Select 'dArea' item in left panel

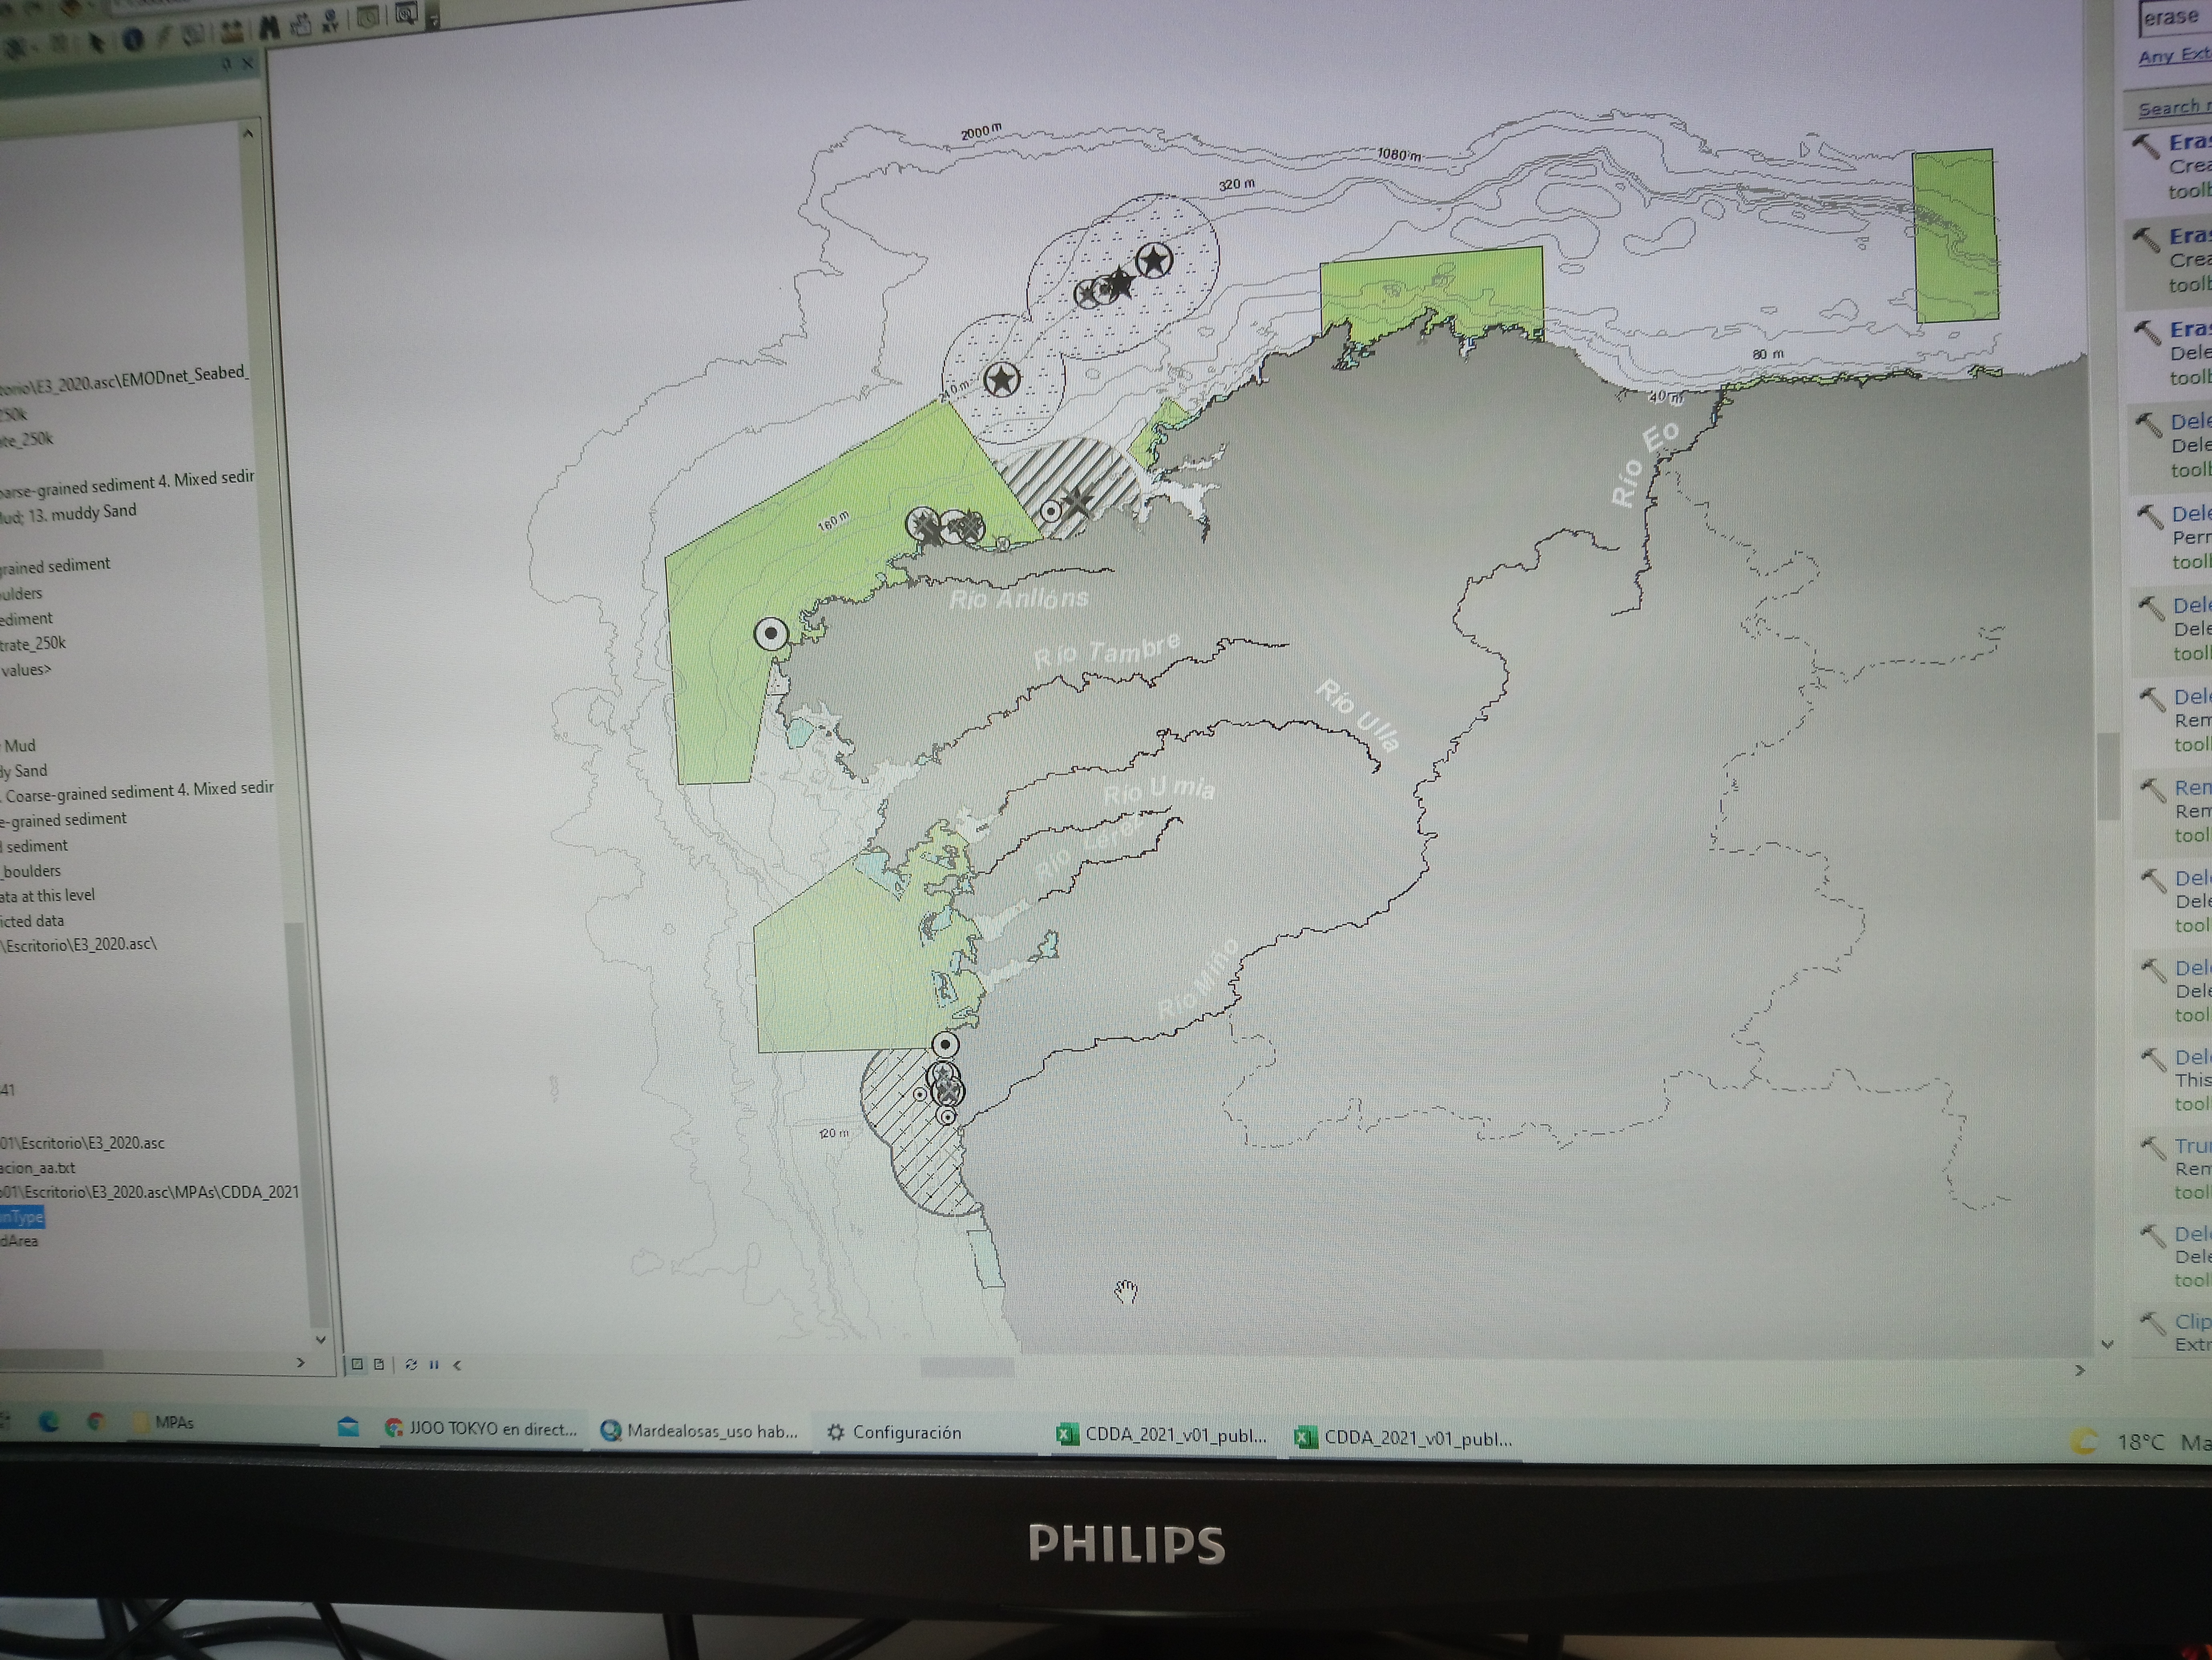(19, 1241)
